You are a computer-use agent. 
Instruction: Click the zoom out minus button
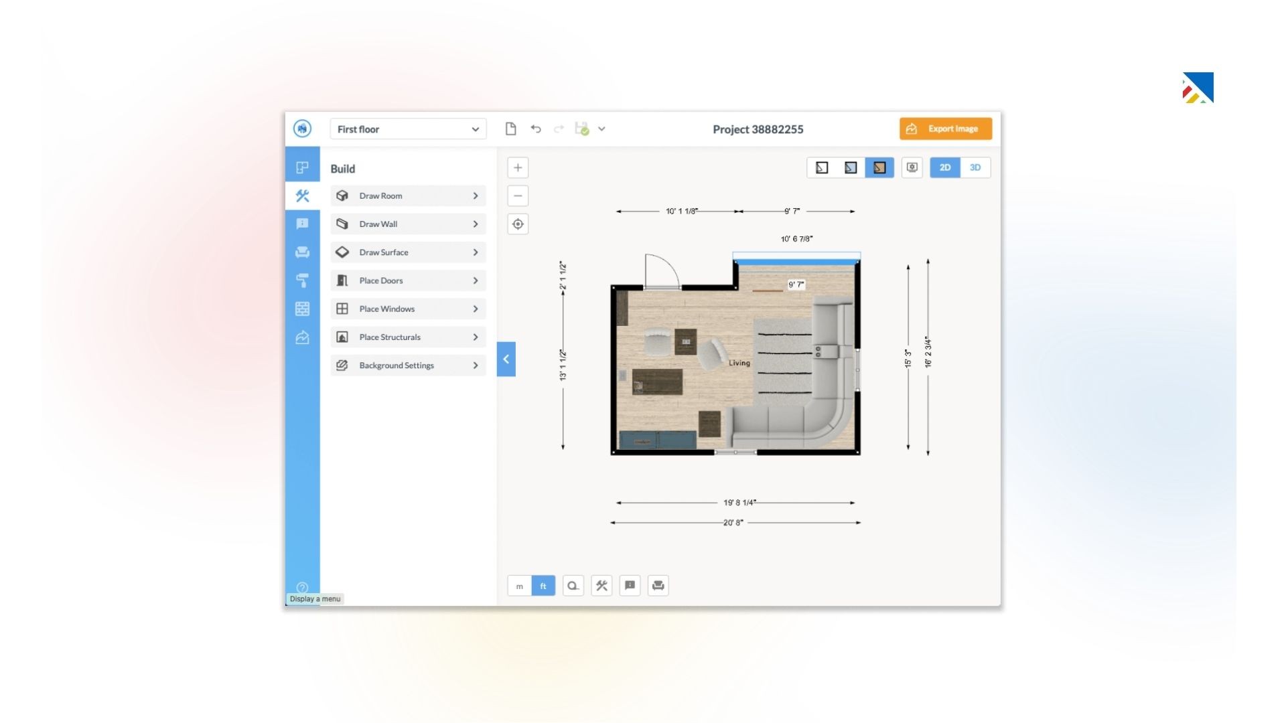point(518,196)
